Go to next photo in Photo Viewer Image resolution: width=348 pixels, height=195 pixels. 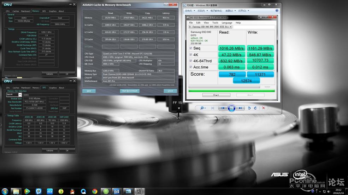[240, 108]
